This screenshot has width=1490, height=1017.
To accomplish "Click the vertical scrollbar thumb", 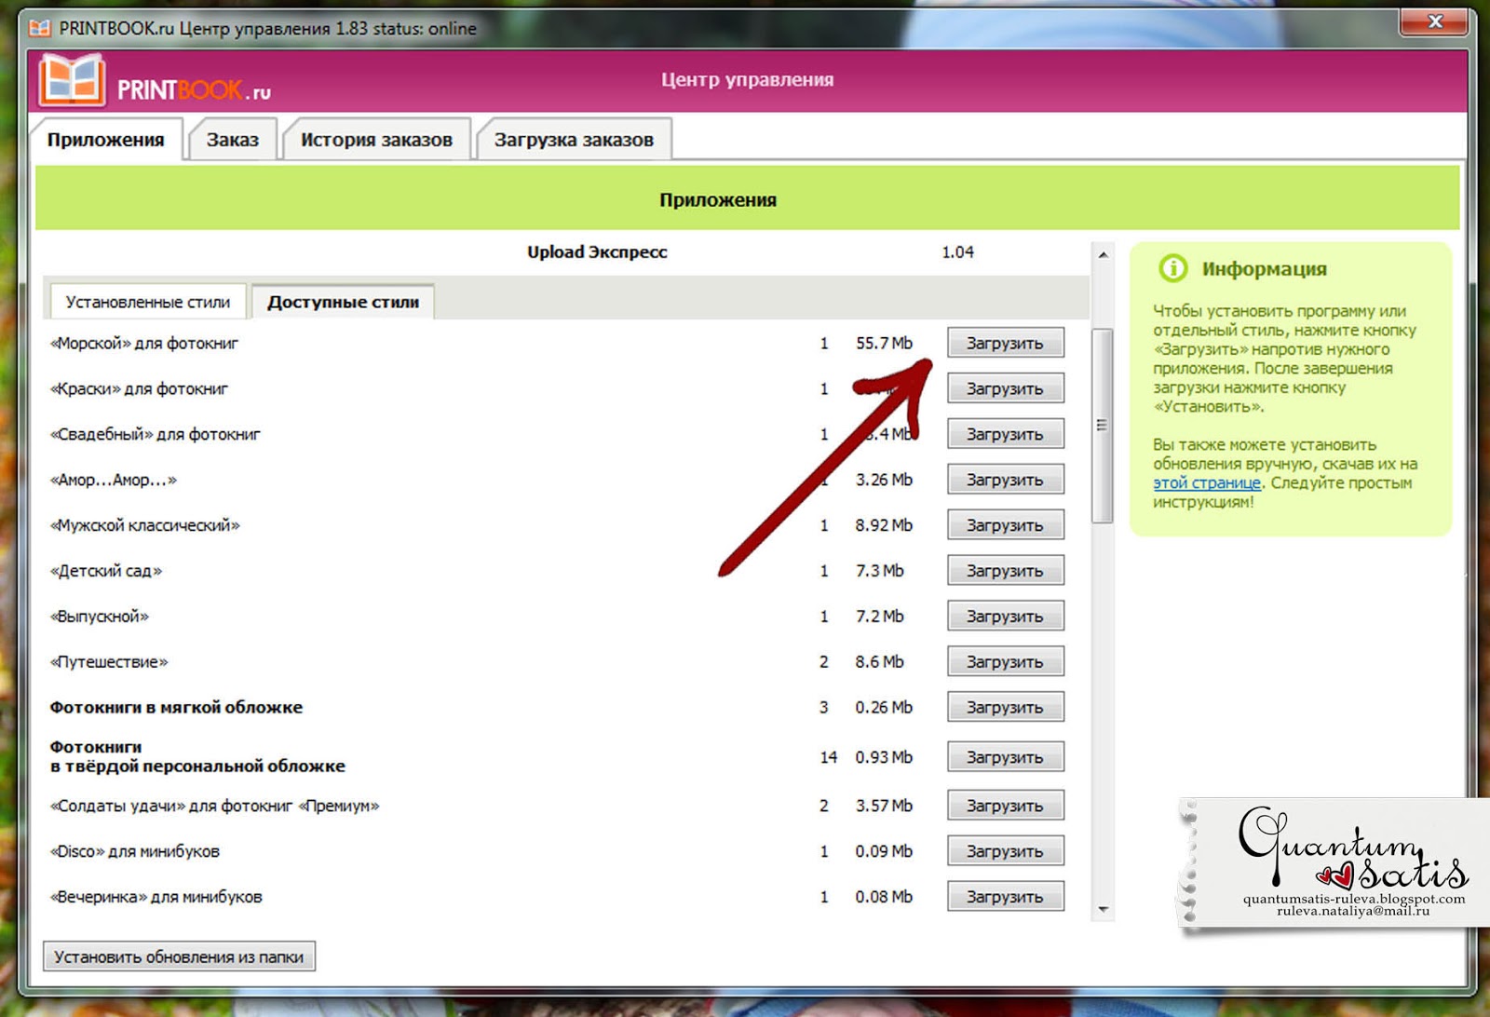I will tap(1103, 426).
